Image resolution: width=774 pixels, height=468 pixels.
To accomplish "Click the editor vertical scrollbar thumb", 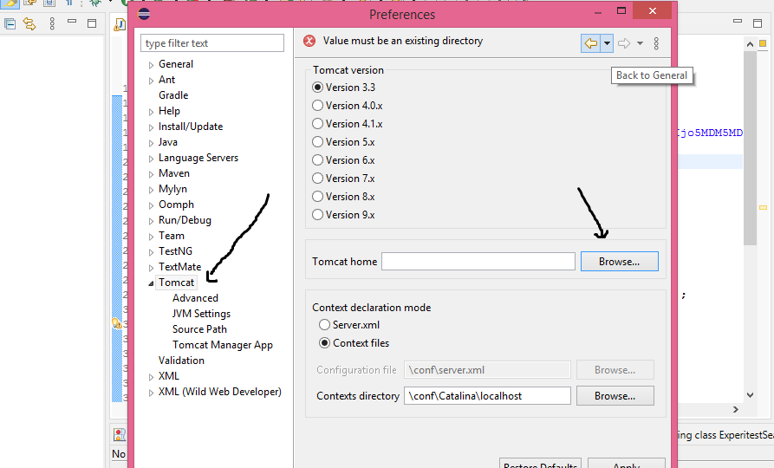I will [750, 148].
